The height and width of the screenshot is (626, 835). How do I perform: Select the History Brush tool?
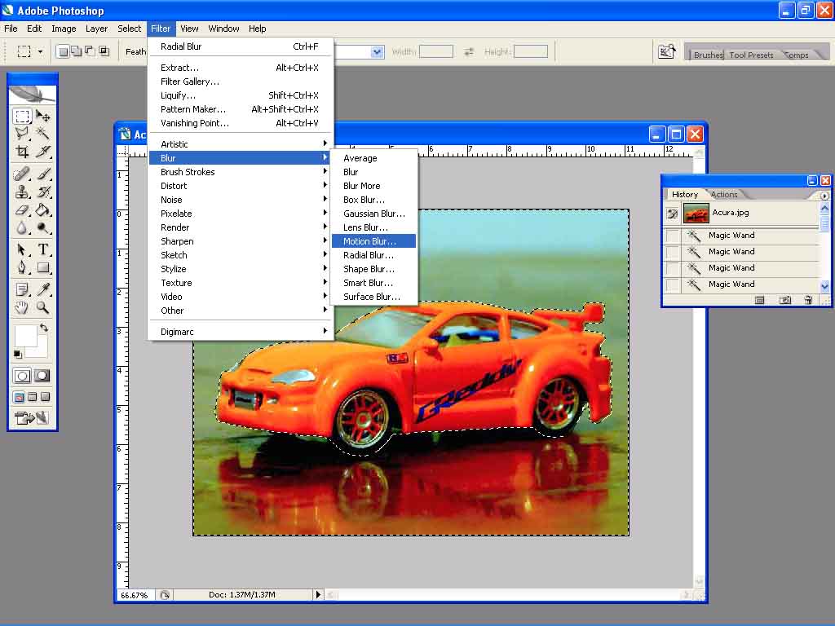[43, 192]
